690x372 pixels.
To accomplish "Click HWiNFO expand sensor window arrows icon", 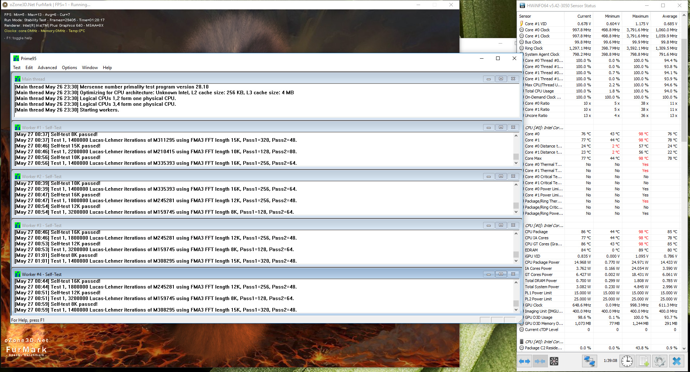I will tap(525, 361).
